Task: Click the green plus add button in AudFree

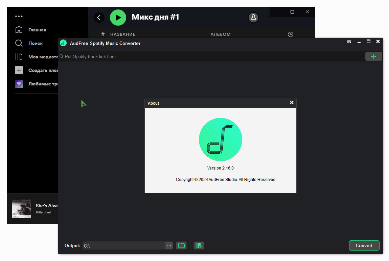Action: click(374, 56)
